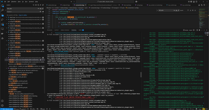Collapse step6.cpp search results
This screenshot has height=110, width=209.
click(x=7, y=28)
